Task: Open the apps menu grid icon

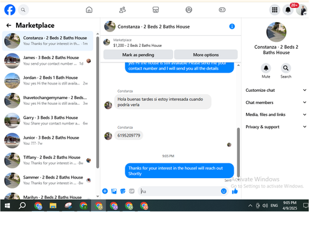Action: [274, 10]
